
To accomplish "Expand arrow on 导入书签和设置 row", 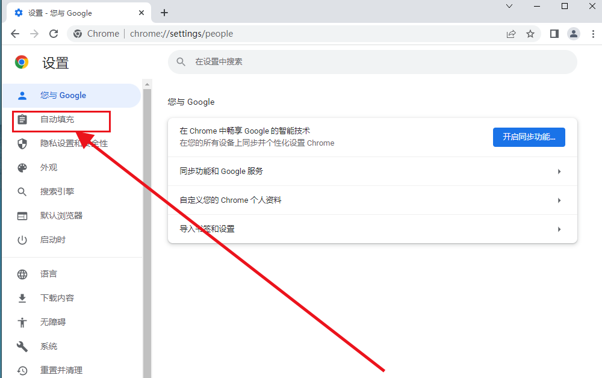I will pos(559,229).
